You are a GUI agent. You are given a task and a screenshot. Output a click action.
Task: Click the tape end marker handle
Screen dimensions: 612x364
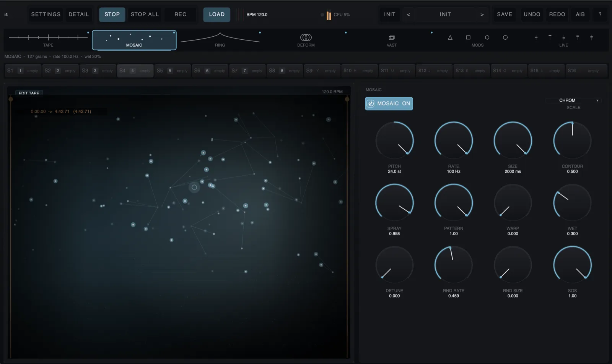click(x=347, y=99)
